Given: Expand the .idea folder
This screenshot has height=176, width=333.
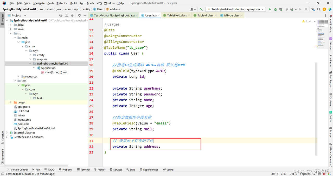Looking at the screenshot, I should (x=11, y=25).
